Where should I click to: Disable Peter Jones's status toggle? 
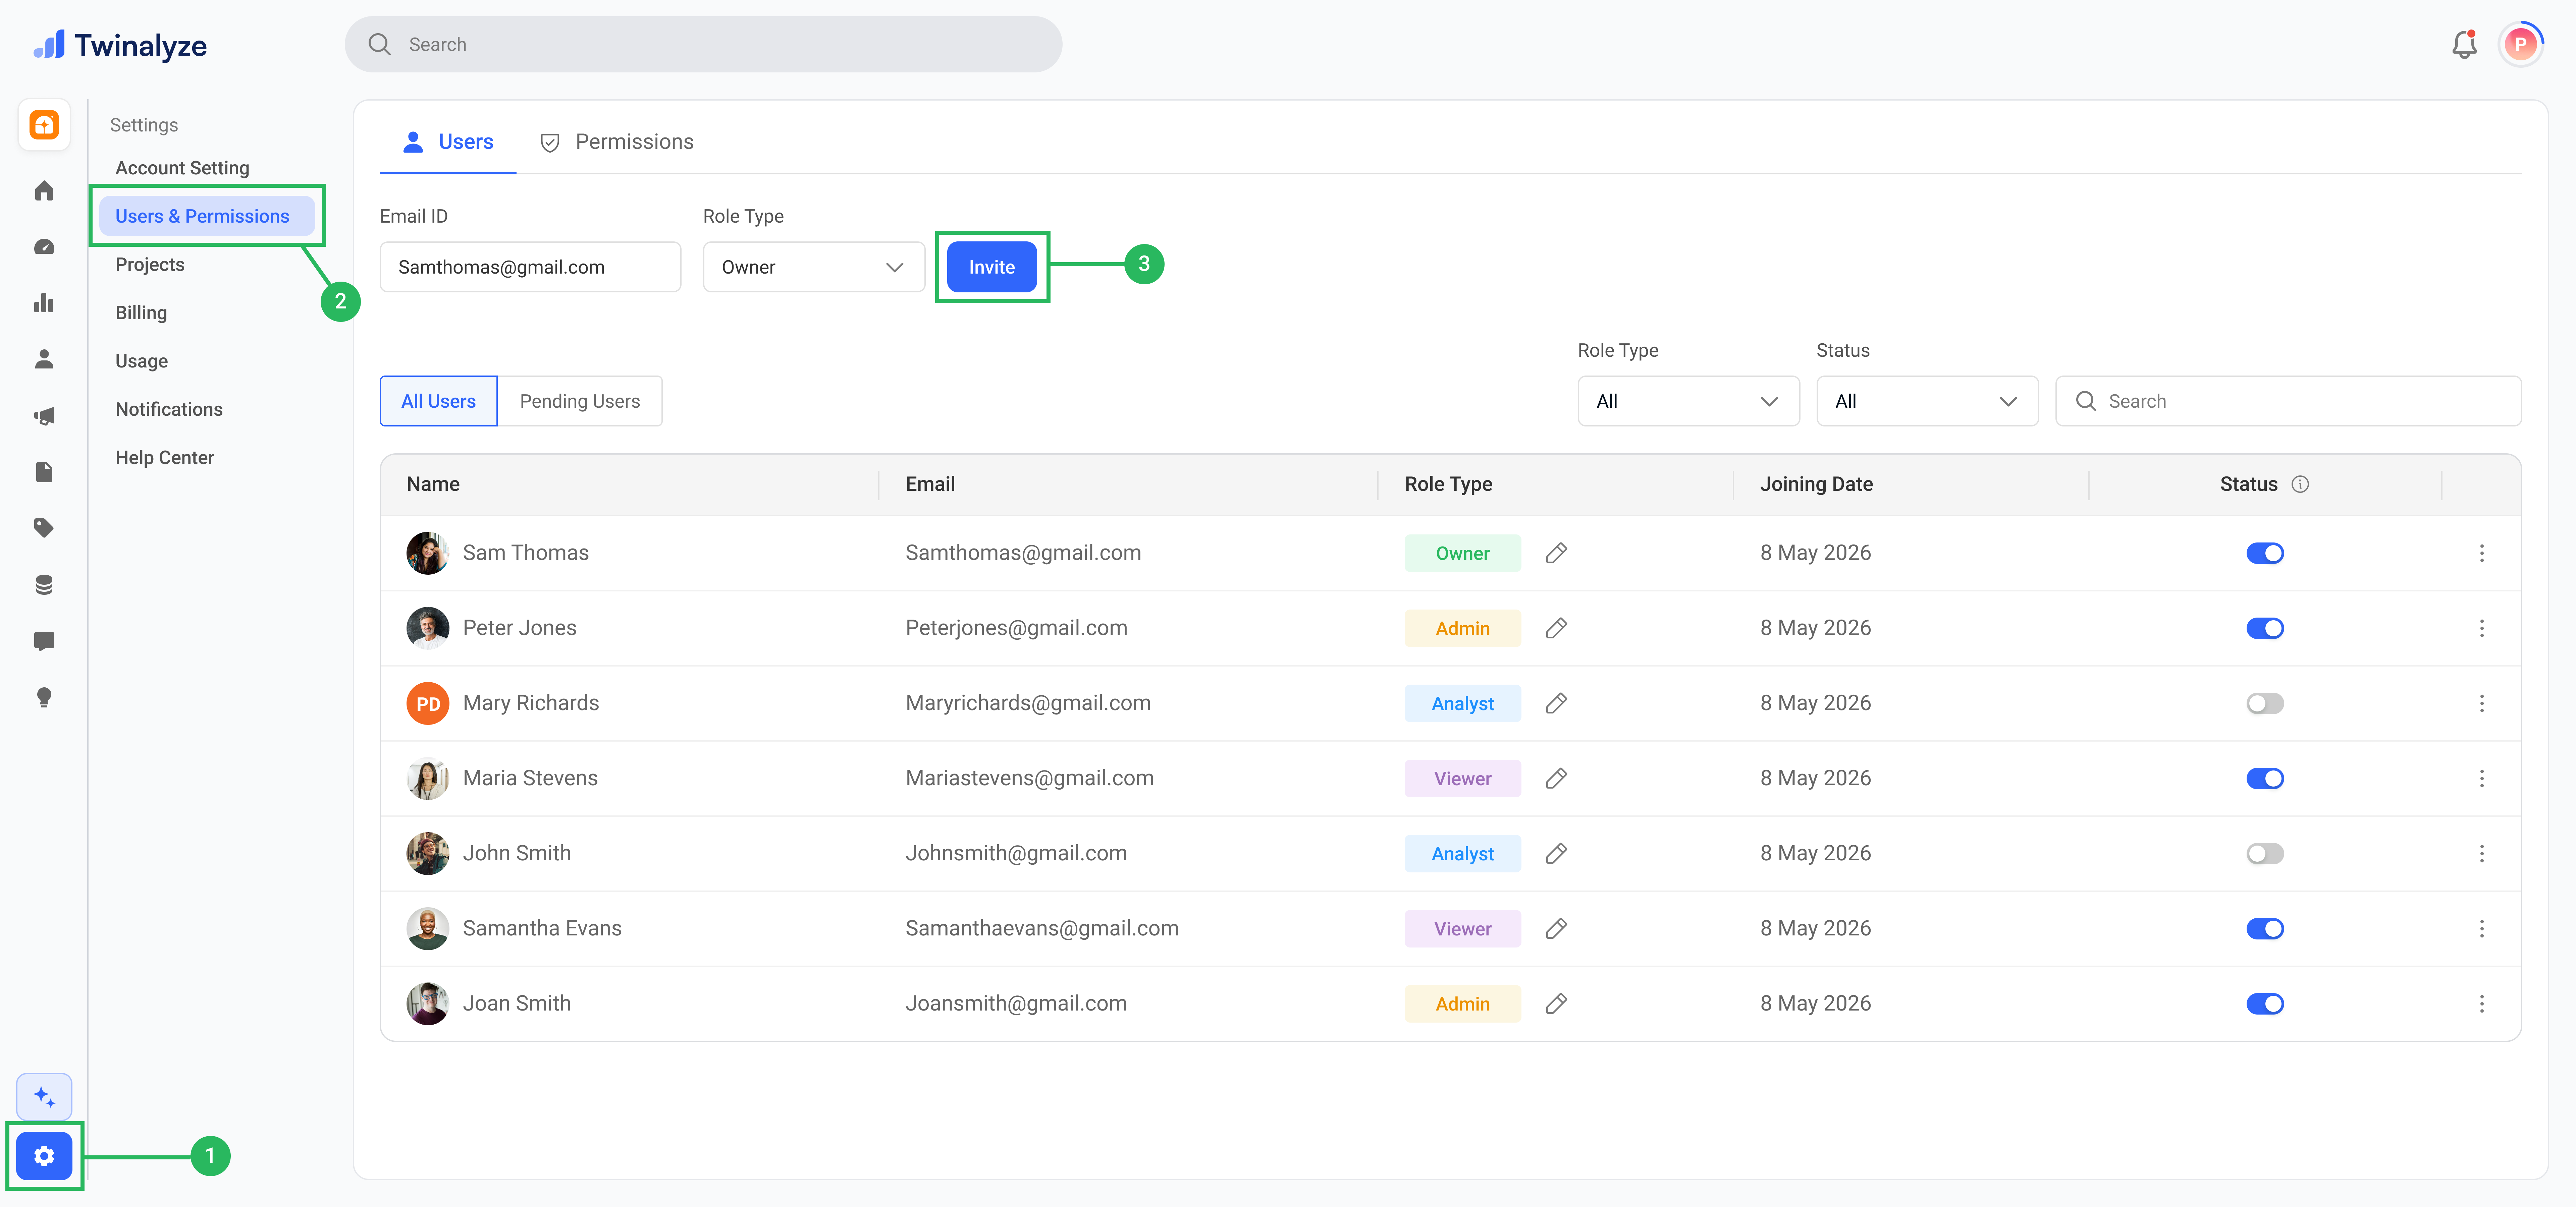(2265, 629)
